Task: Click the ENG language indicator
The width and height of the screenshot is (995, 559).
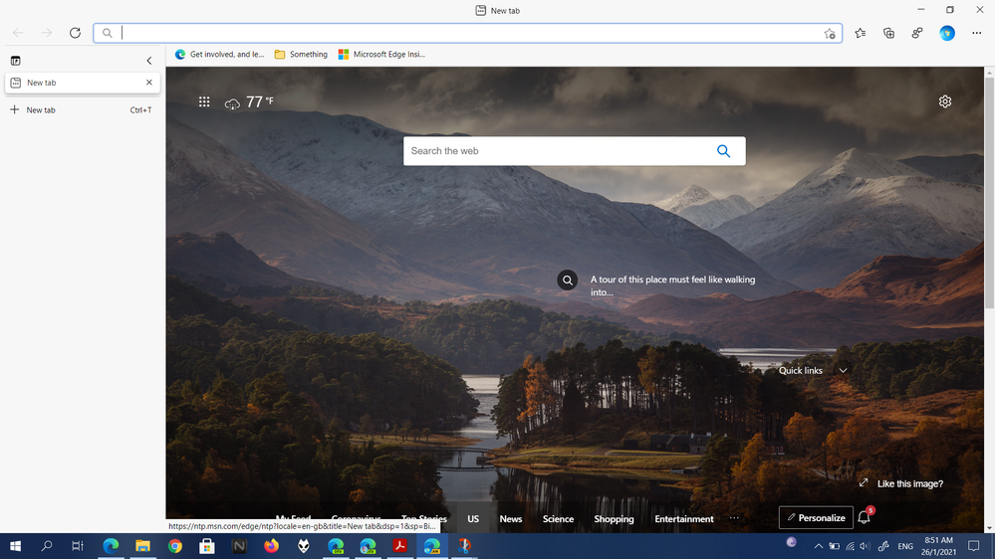Action: coord(905,546)
